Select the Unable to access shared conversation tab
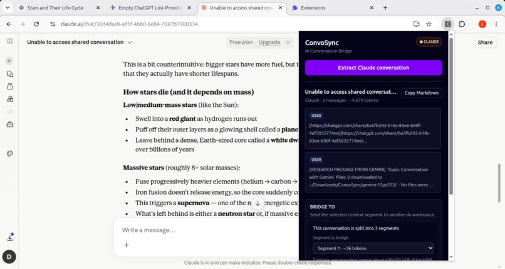 (x=241, y=8)
